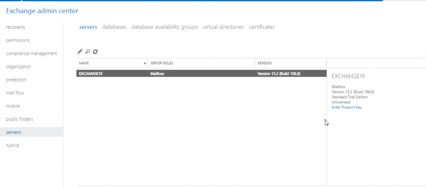
Task: Click the pencil edit icon
Action: [x=80, y=51]
